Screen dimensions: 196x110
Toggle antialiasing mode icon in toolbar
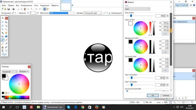tap(105, 13)
